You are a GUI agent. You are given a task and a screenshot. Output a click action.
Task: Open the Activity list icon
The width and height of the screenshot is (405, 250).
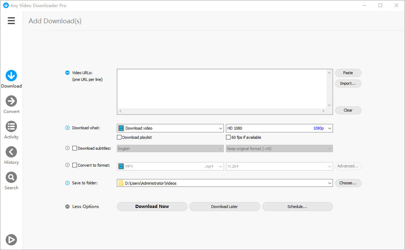pos(11,126)
